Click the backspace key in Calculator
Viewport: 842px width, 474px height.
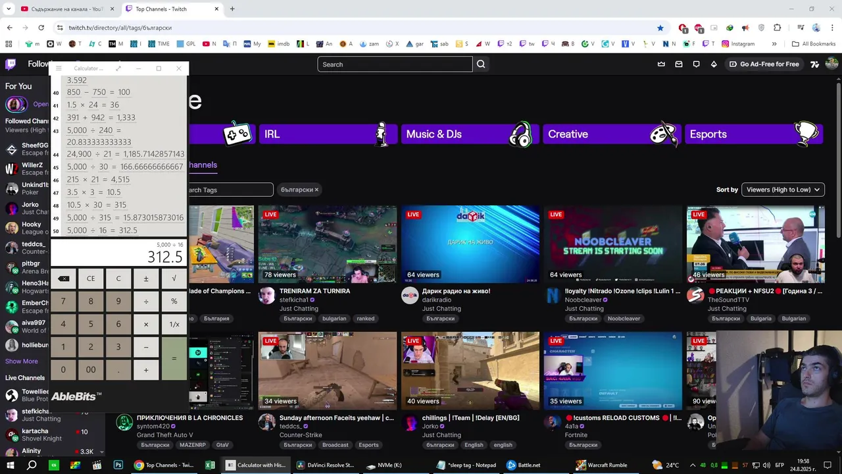pos(63,278)
